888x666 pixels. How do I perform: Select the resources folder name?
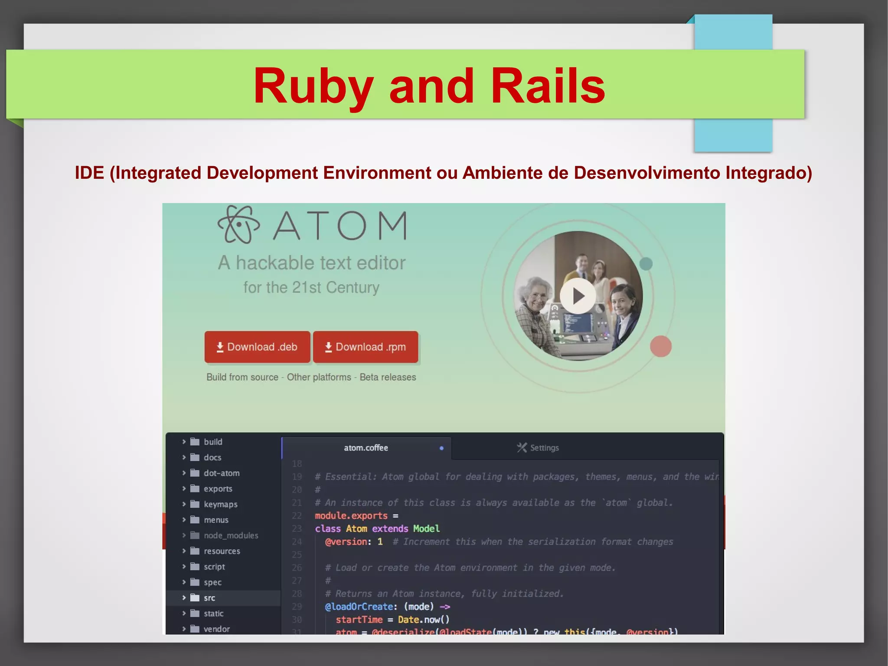coord(222,551)
